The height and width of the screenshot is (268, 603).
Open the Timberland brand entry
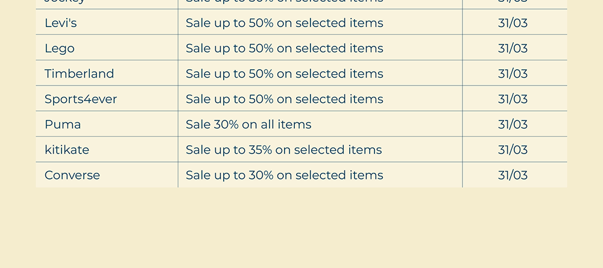point(79,73)
